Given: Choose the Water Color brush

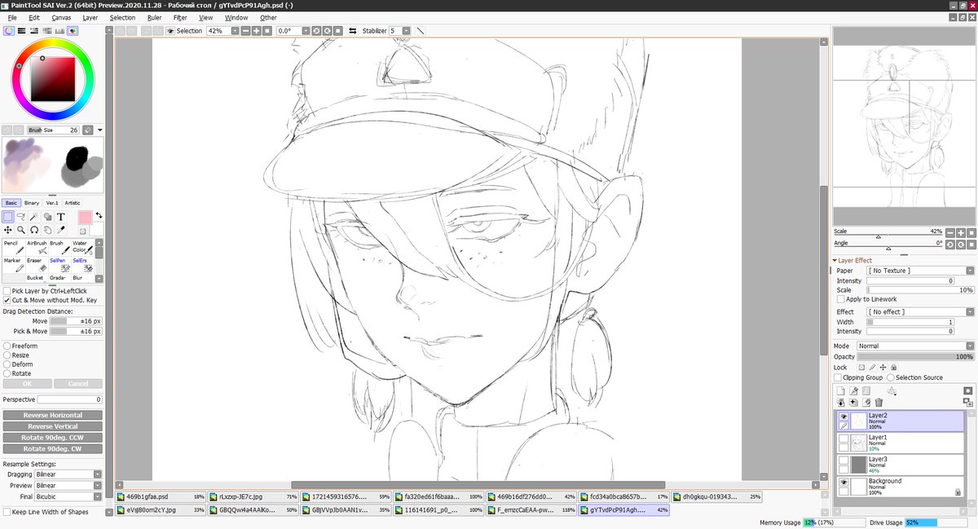Looking at the screenshot, I should tap(82, 247).
